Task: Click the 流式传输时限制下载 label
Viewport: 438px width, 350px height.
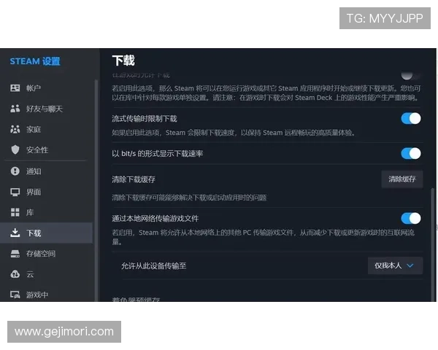Action: [x=145, y=119]
